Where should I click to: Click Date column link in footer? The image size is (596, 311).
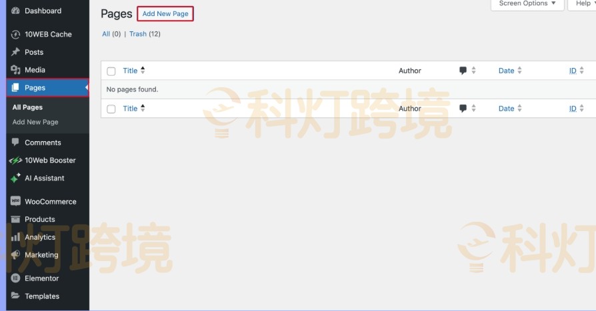[x=506, y=109]
